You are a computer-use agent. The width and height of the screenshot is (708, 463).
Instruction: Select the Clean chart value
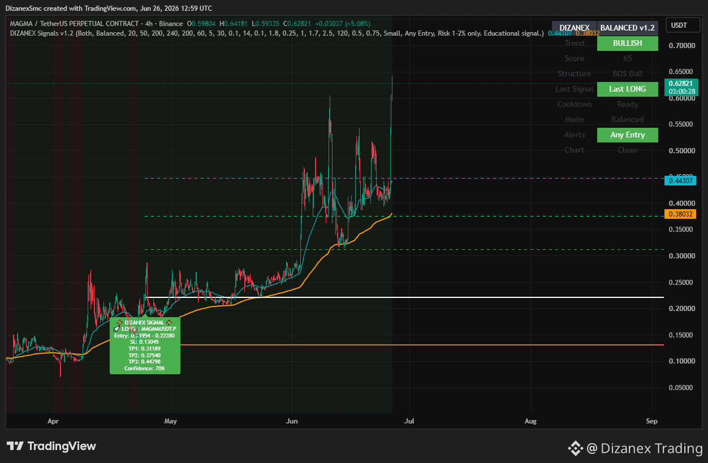(628, 150)
